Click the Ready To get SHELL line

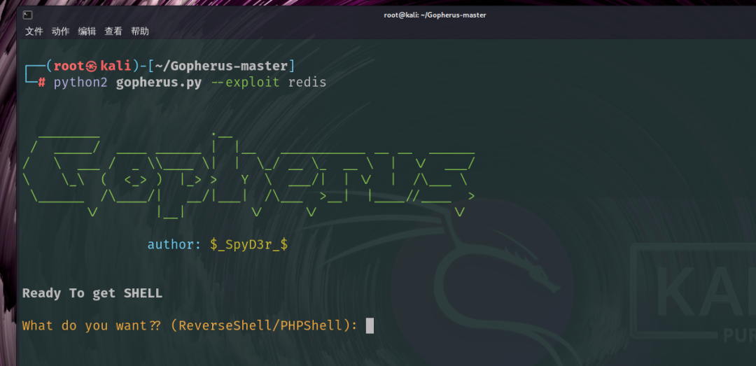tap(92, 293)
